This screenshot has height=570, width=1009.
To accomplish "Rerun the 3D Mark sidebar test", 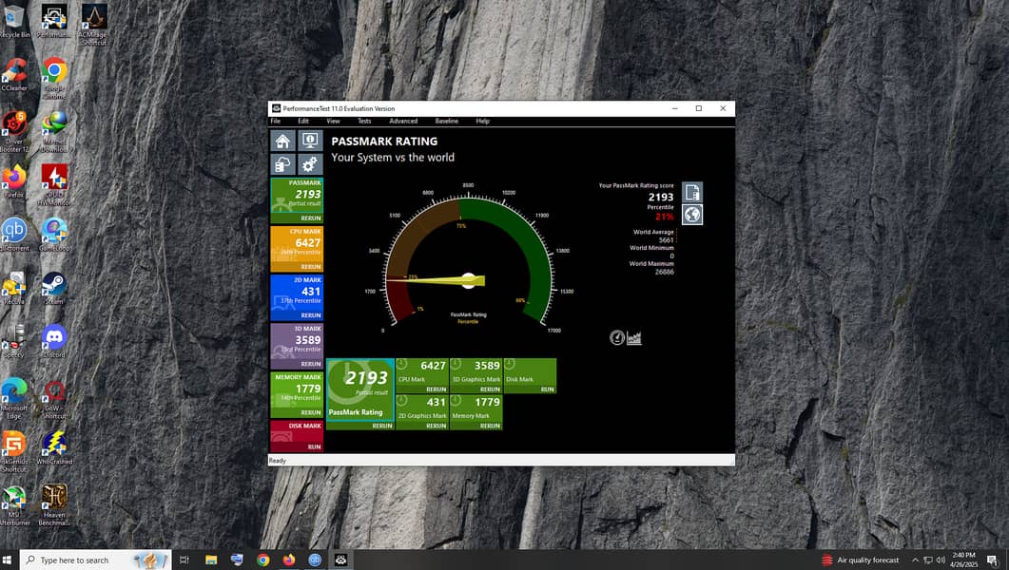I will [x=310, y=365].
